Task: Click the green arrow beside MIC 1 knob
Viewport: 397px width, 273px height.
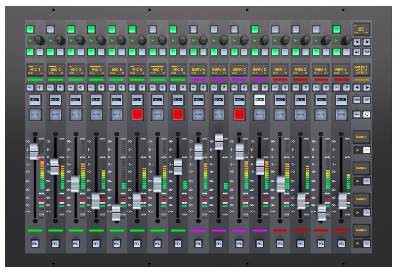Action: 29,40
